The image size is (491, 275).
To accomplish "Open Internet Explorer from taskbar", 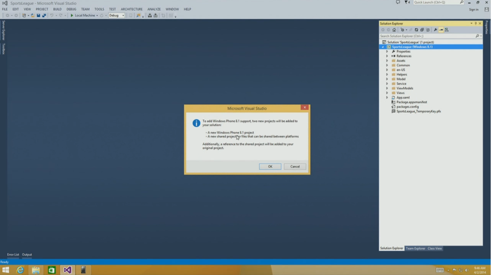I will click(x=20, y=270).
